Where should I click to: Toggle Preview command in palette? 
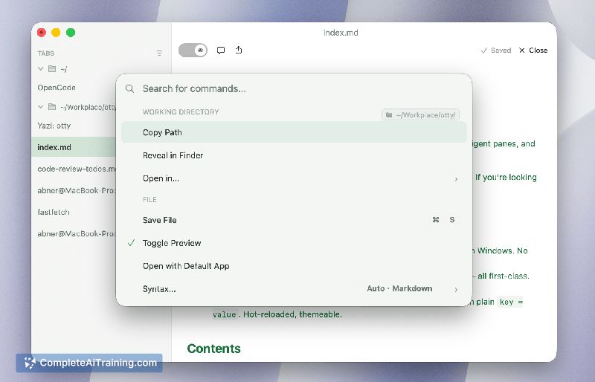(x=294, y=243)
